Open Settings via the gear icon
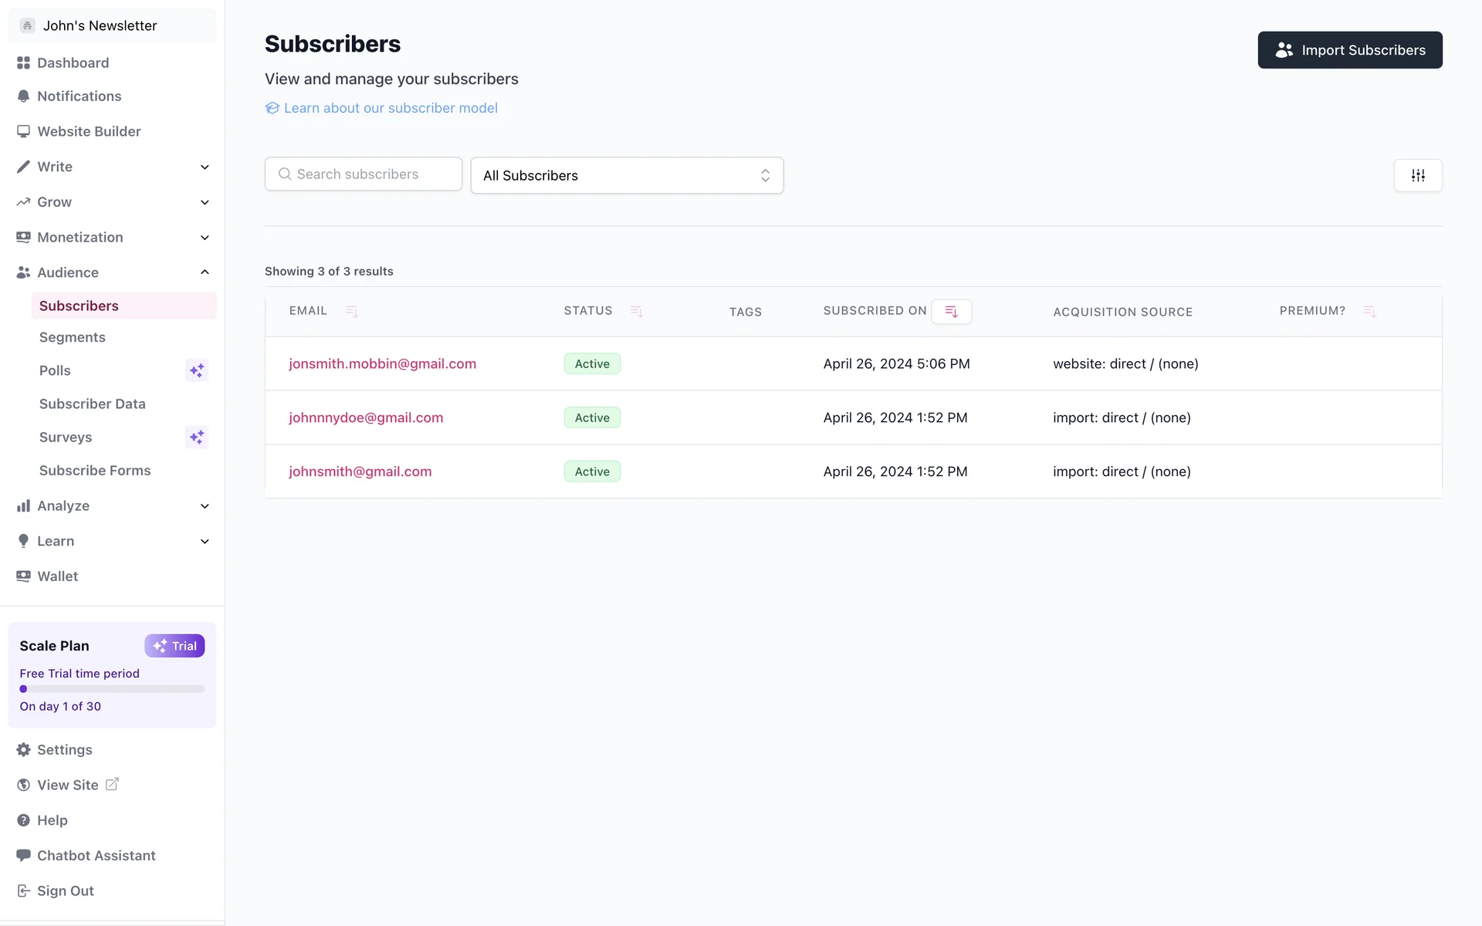 (x=24, y=750)
